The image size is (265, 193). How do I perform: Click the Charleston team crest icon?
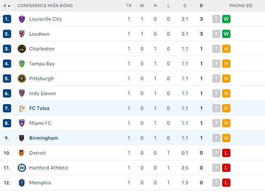[x=22, y=49]
